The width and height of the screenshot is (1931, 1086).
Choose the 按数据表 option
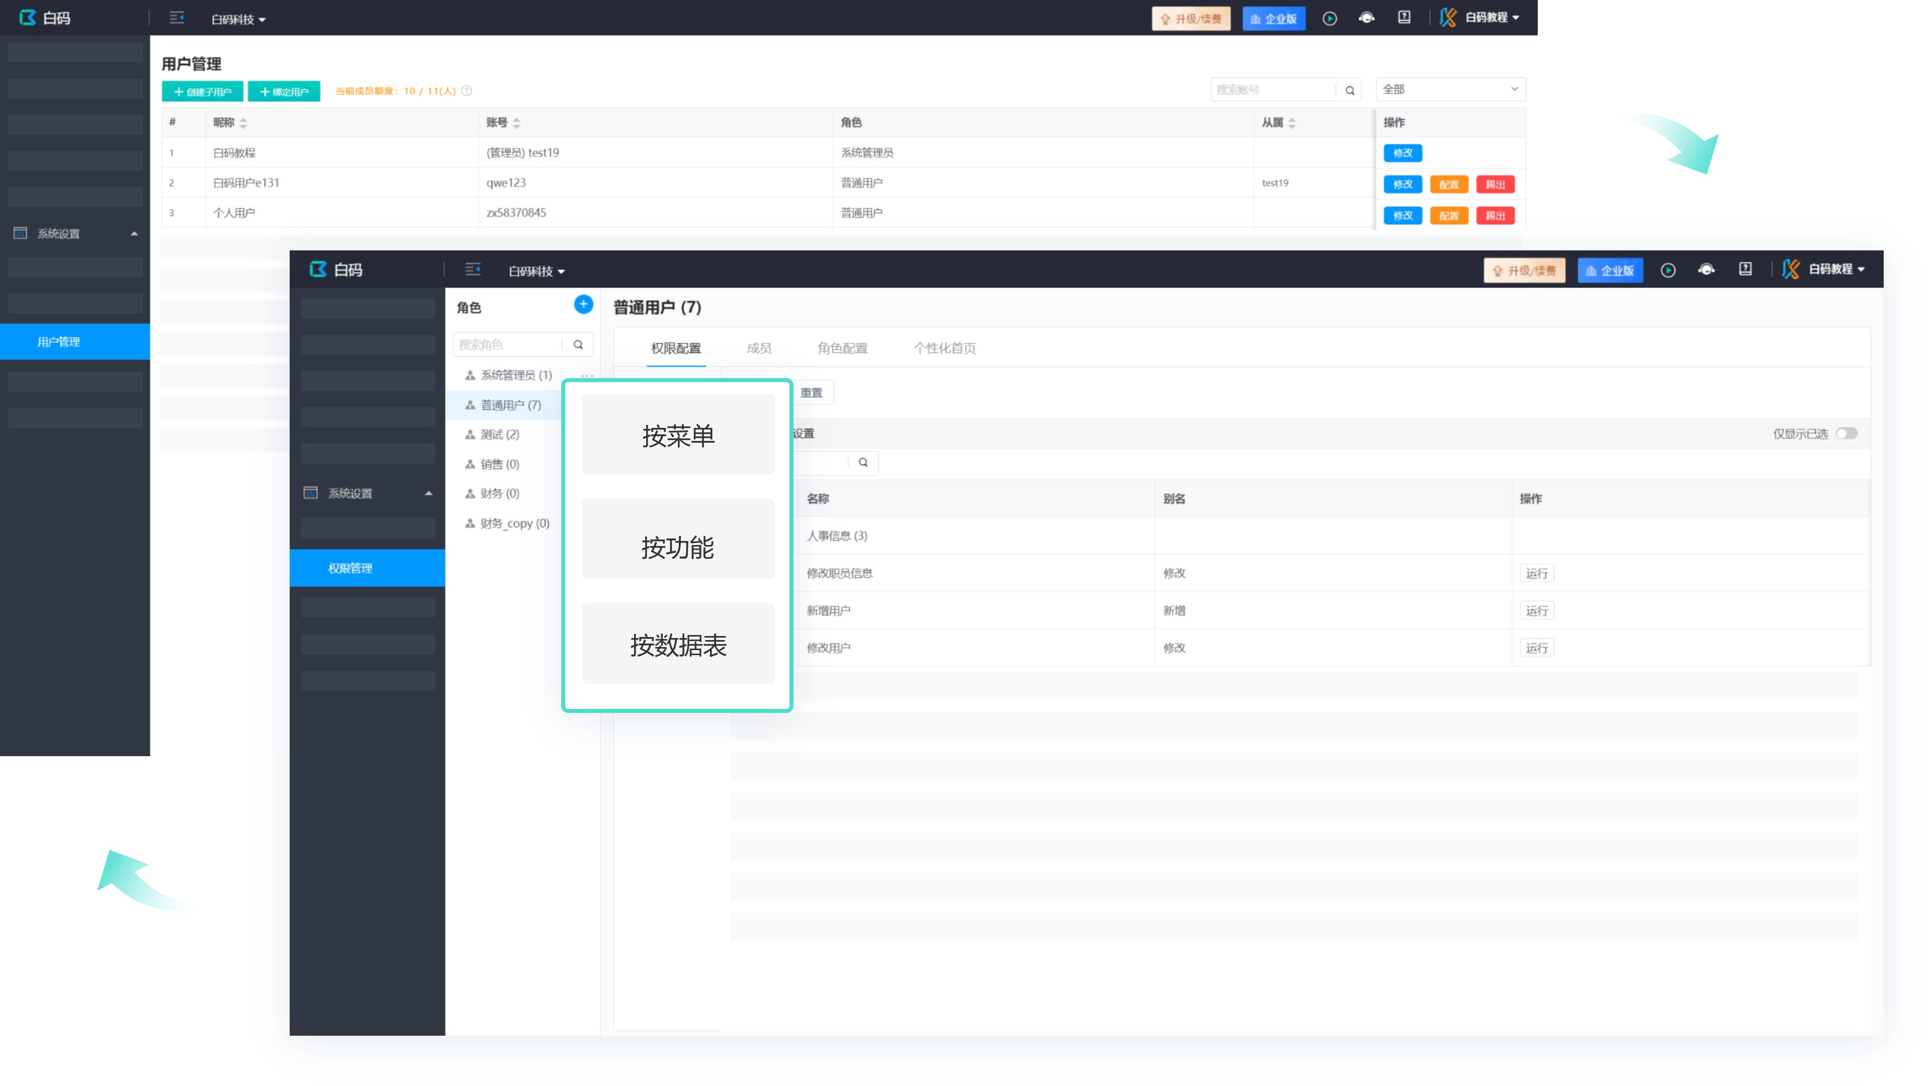coord(678,644)
